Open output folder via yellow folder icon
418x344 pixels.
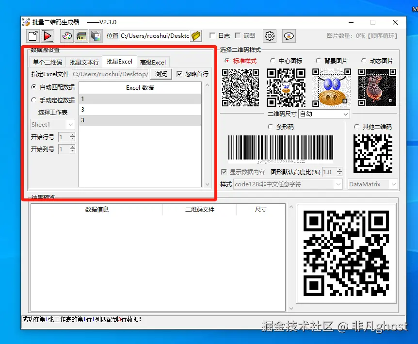pyautogui.click(x=196, y=36)
